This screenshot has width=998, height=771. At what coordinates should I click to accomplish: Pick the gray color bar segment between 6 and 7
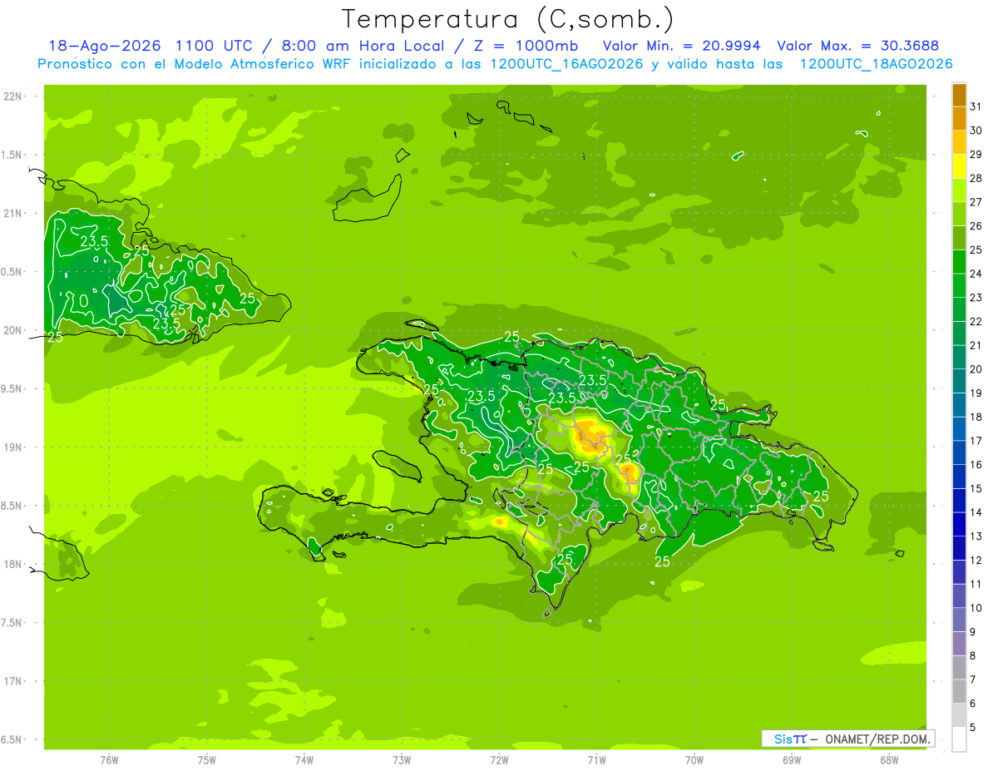[x=959, y=692]
